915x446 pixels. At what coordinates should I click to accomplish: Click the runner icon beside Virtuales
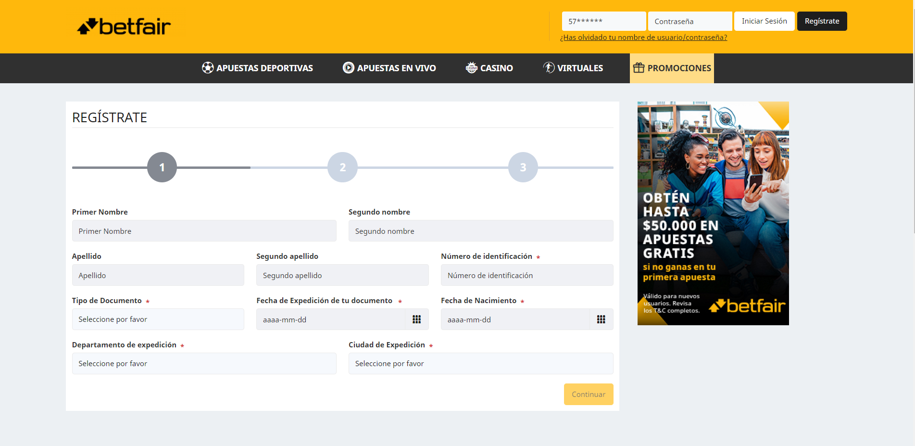[549, 68]
